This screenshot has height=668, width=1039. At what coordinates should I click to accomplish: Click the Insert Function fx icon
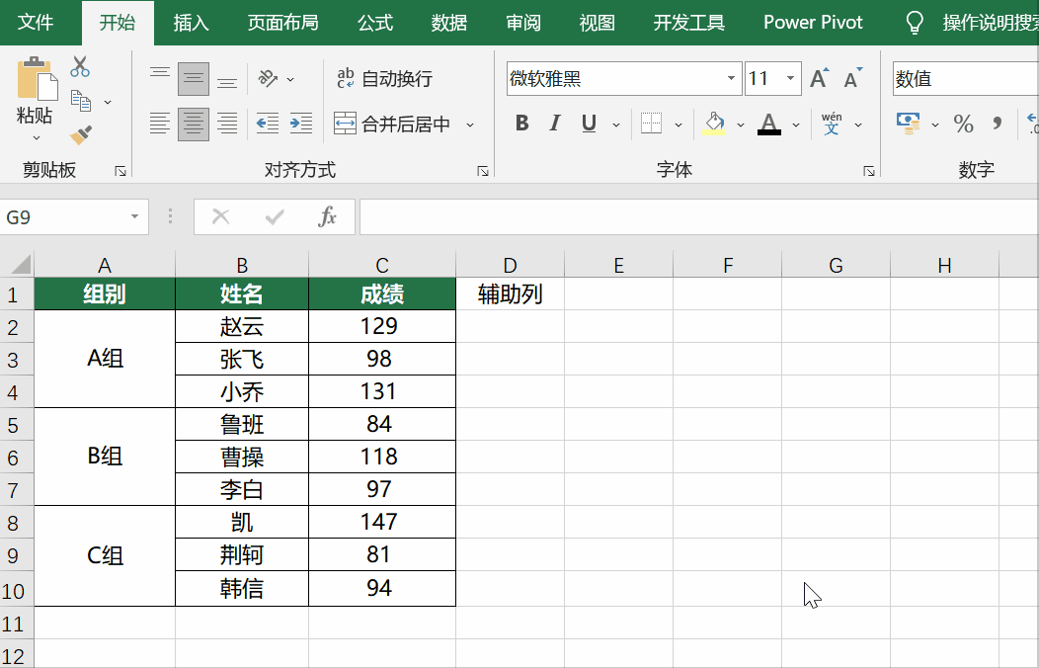click(x=327, y=216)
